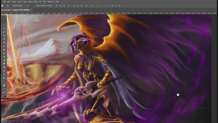
Task: Align left edges in options bar
Action: tap(57, 6)
